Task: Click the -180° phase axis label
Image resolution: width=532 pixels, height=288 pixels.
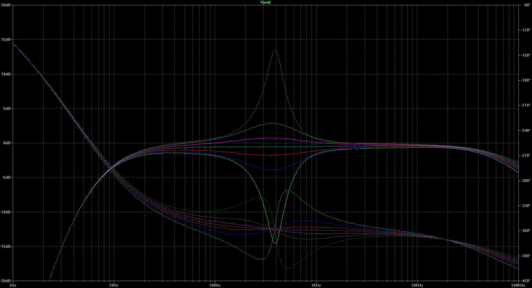Action: [x=526, y=80]
